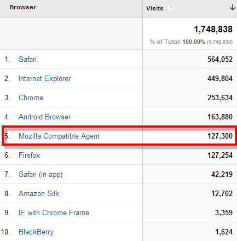Select the Internet Explorer visits value 449,804
This screenshot has height=241, width=237.
(x=220, y=78)
